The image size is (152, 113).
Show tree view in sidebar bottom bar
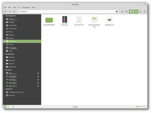[8, 107]
